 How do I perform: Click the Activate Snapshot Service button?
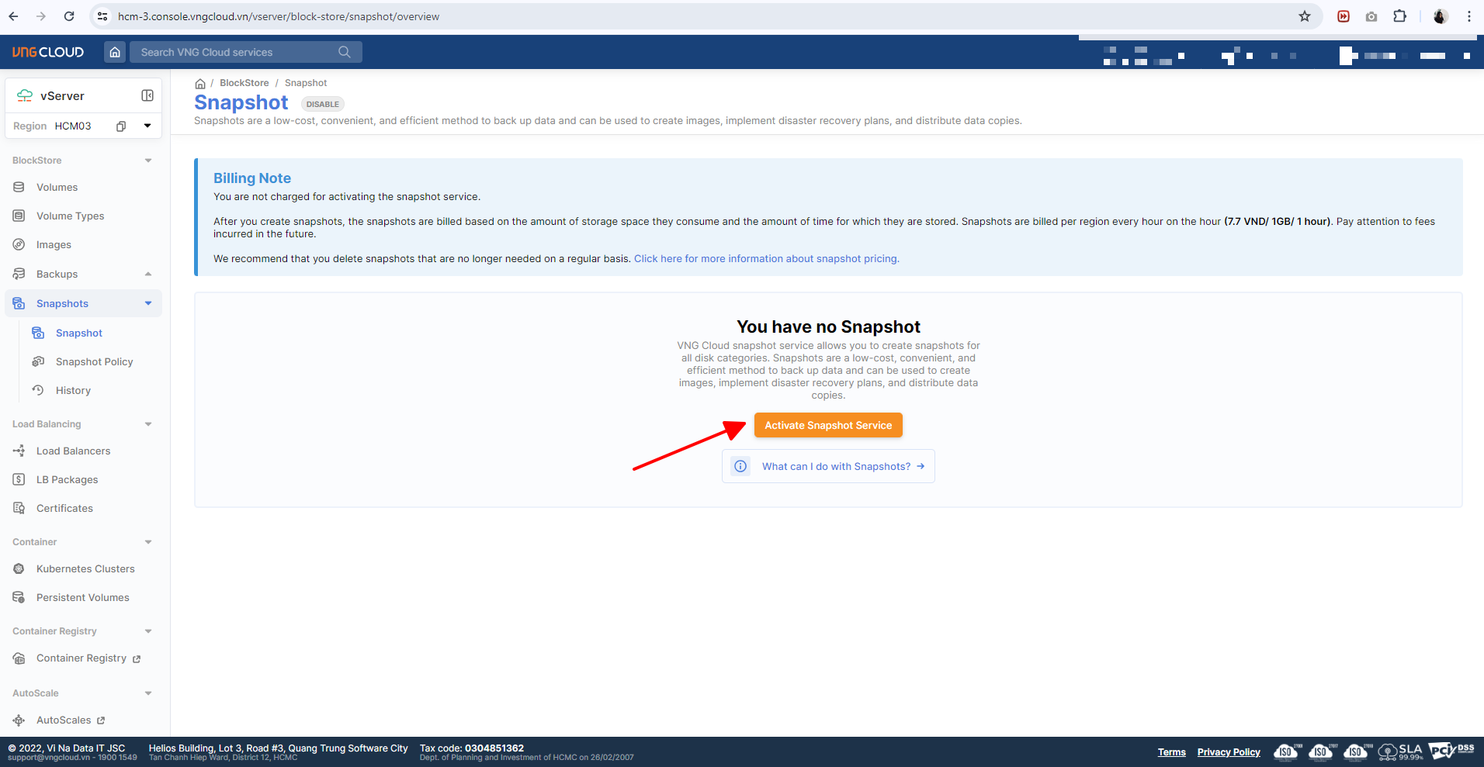[828, 425]
